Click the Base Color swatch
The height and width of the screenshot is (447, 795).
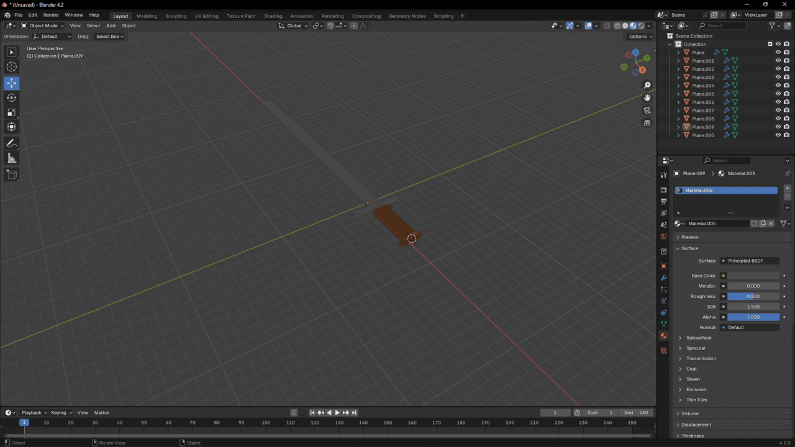coord(753,276)
